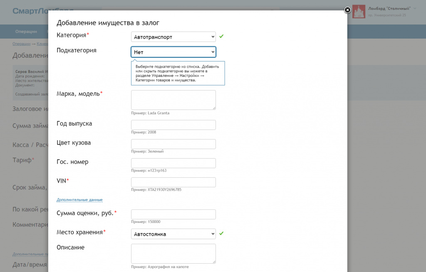Click the Операции breadcrumb link
This screenshot has width=426, height=272.
point(21,44)
